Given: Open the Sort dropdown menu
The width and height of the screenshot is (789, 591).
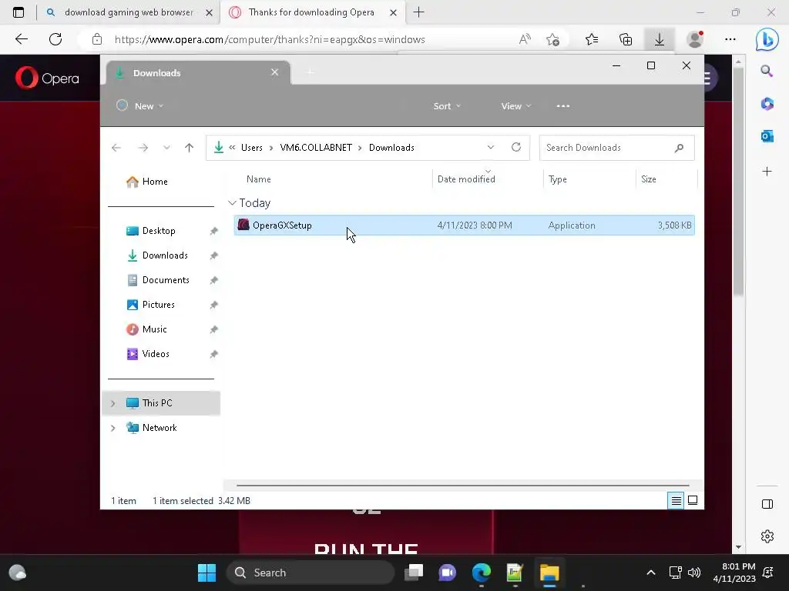Looking at the screenshot, I should click(447, 106).
